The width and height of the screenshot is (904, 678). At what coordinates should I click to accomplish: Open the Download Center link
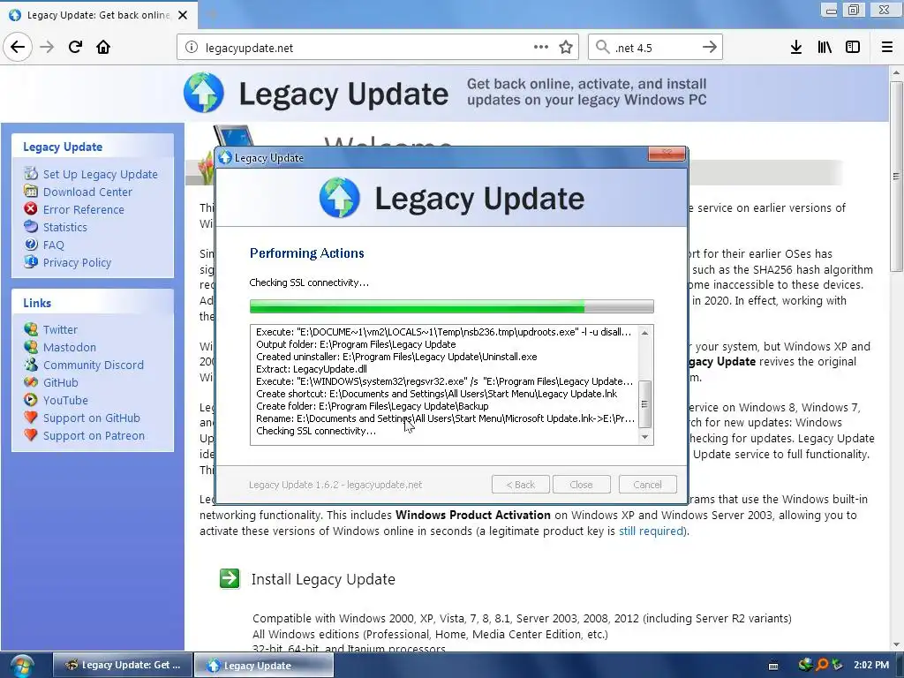(87, 192)
